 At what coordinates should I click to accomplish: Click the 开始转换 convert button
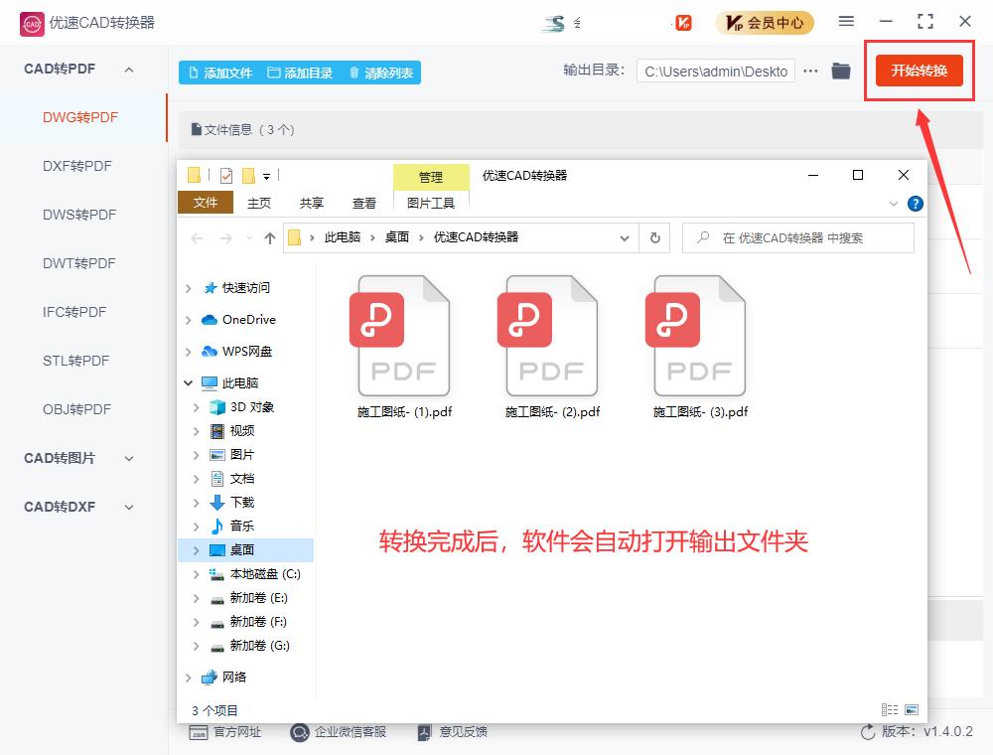click(x=919, y=72)
